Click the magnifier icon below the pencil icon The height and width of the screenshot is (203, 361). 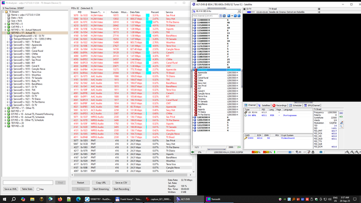pyautogui.click(x=341, y=126)
